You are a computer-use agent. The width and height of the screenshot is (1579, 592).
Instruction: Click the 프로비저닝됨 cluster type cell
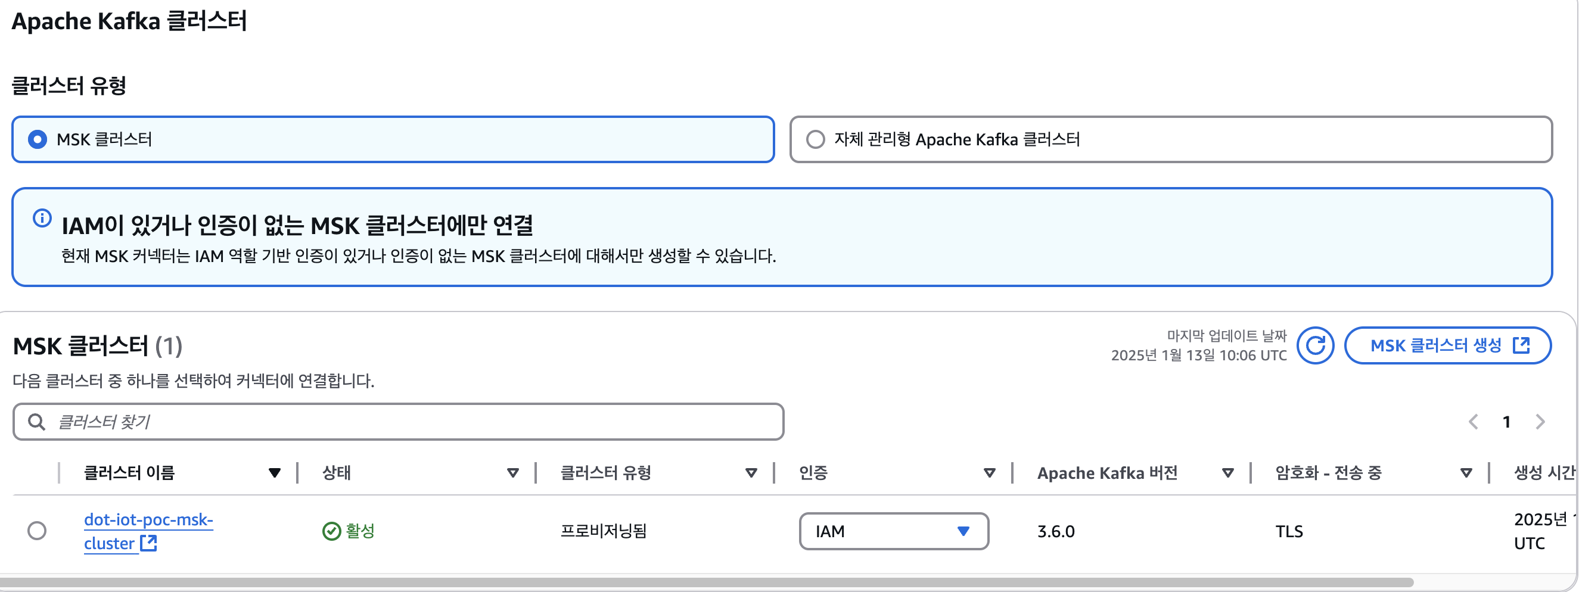tap(604, 531)
